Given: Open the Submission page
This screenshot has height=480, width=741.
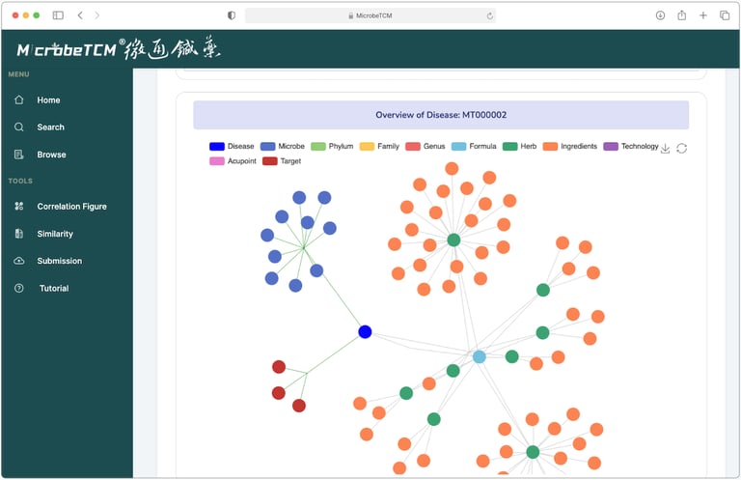Looking at the screenshot, I should (x=60, y=261).
